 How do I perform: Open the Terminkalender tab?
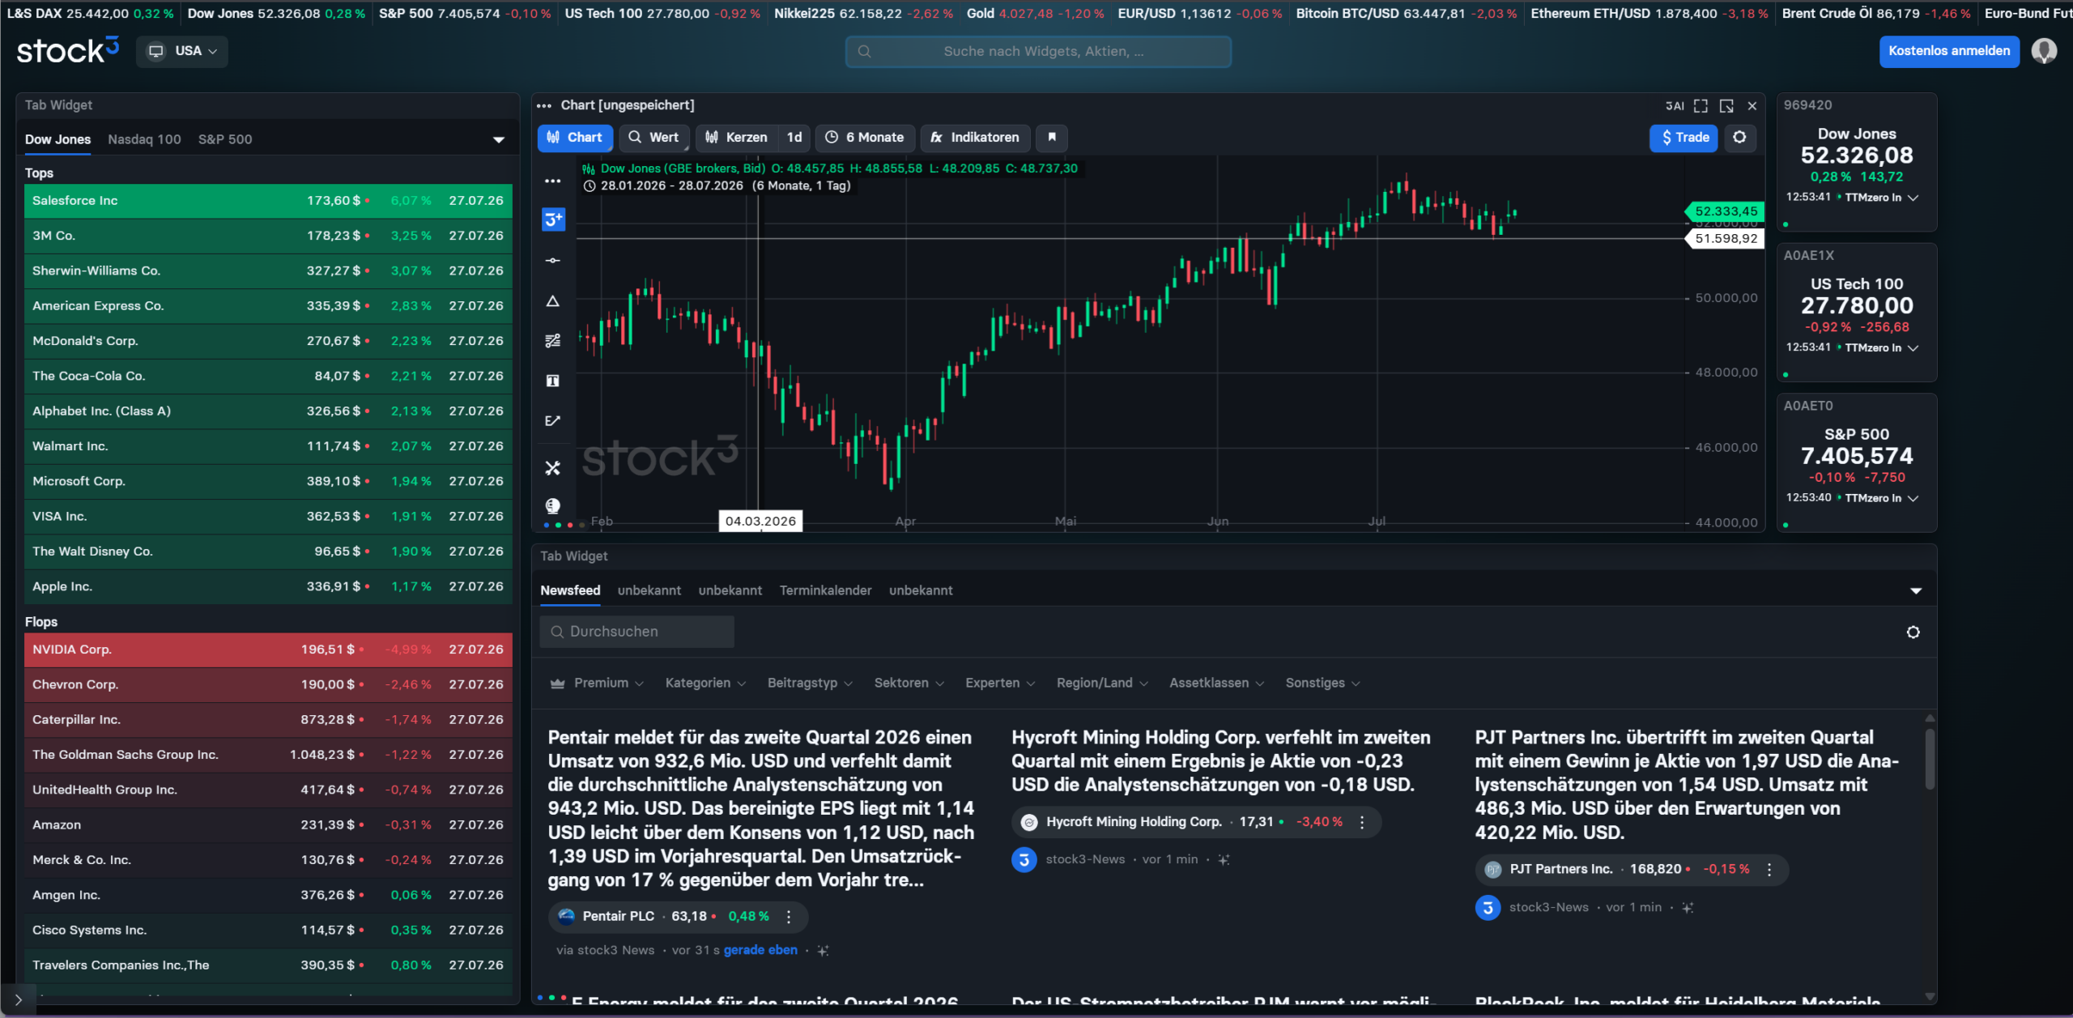point(825,590)
